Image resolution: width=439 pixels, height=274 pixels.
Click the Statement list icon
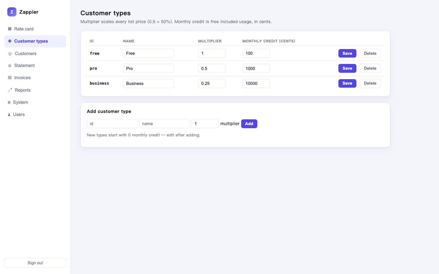[x=10, y=65]
